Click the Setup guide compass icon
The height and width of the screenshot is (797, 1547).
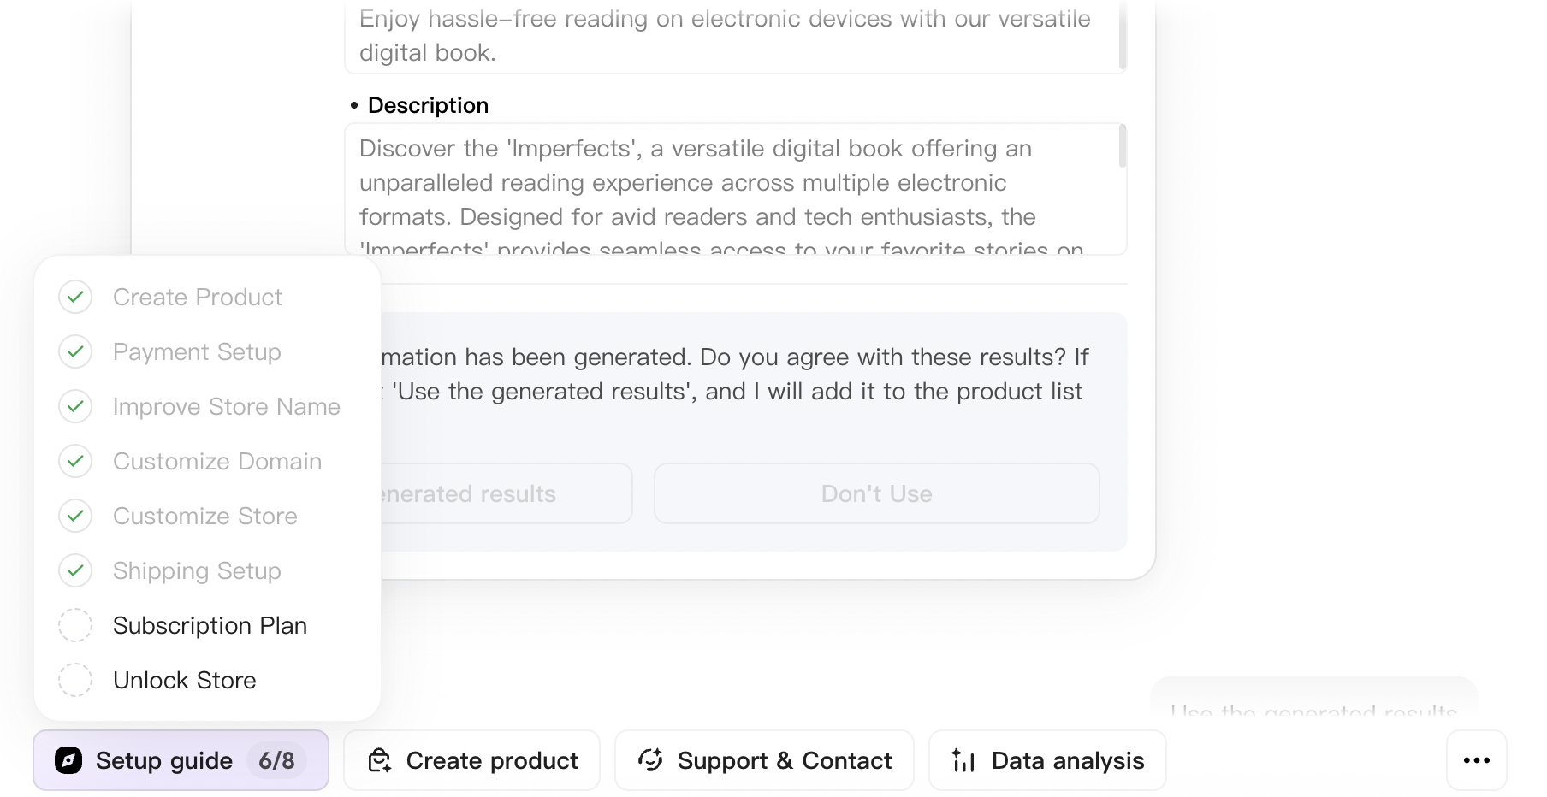(x=68, y=760)
